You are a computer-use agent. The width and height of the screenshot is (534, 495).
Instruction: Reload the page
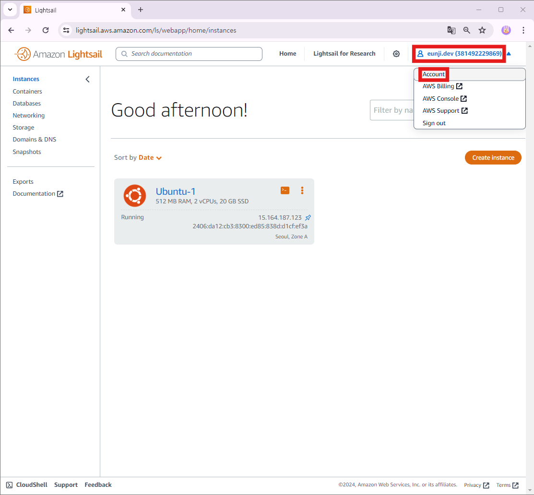(46, 30)
